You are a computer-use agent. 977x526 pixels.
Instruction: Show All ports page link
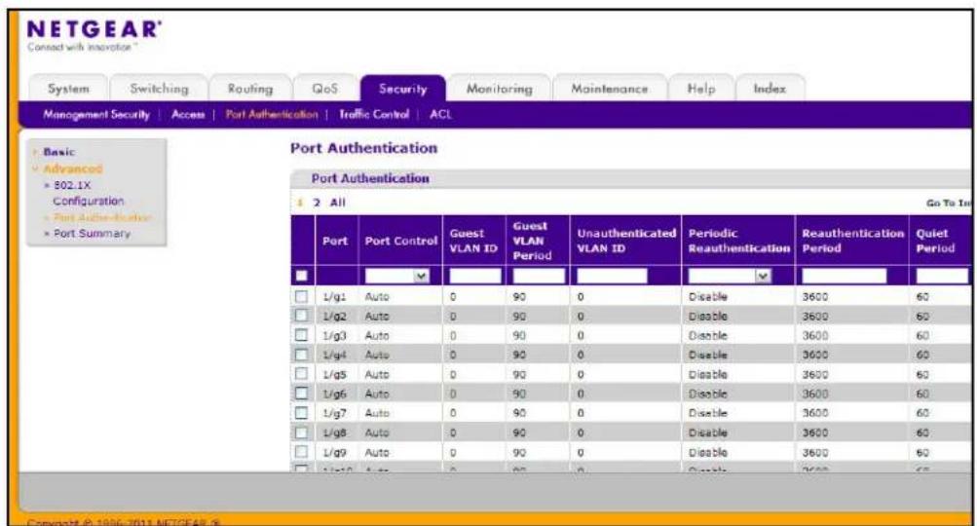coord(338,203)
